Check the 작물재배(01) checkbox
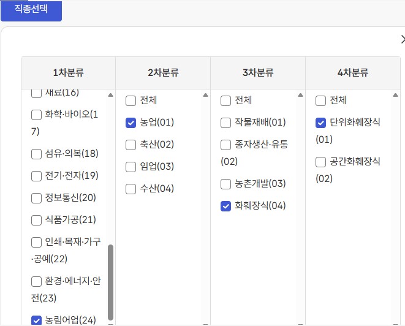The width and height of the screenshot is (405, 326). pyautogui.click(x=225, y=123)
